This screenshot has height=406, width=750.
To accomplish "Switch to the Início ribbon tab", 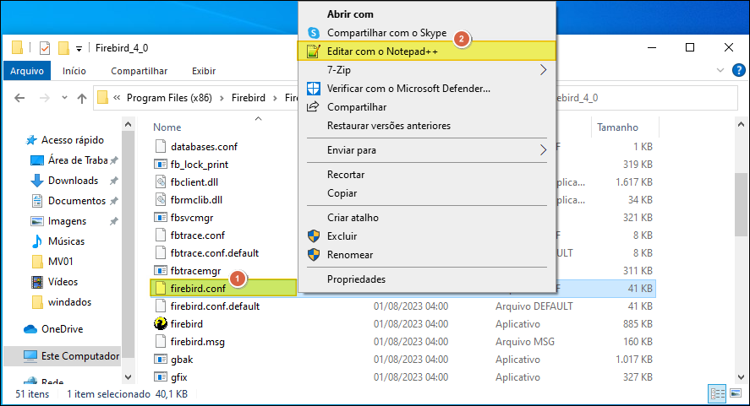I will pyautogui.click(x=74, y=71).
